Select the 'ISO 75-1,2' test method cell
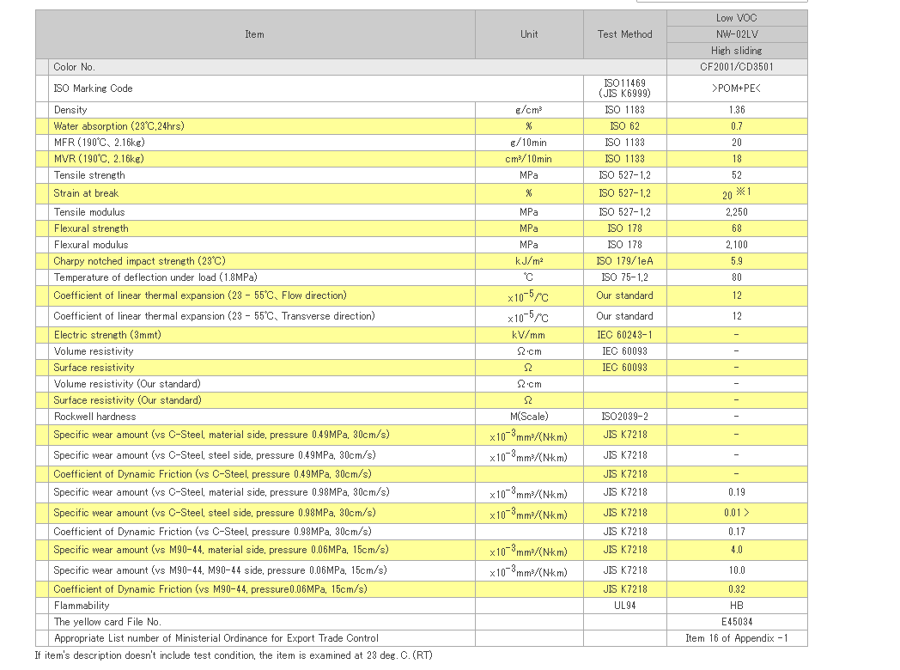Image resolution: width=900 pixels, height=670 pixels. tap(625, 277)
